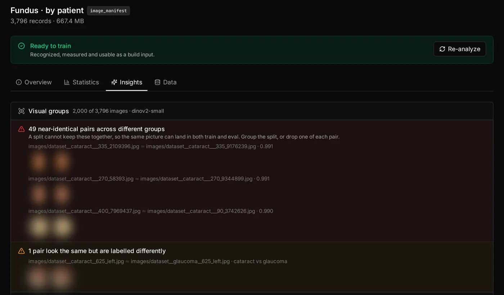Click first thumbnail of cataract_400_7969437 pair
504x295 pixels.
(39, 227)
